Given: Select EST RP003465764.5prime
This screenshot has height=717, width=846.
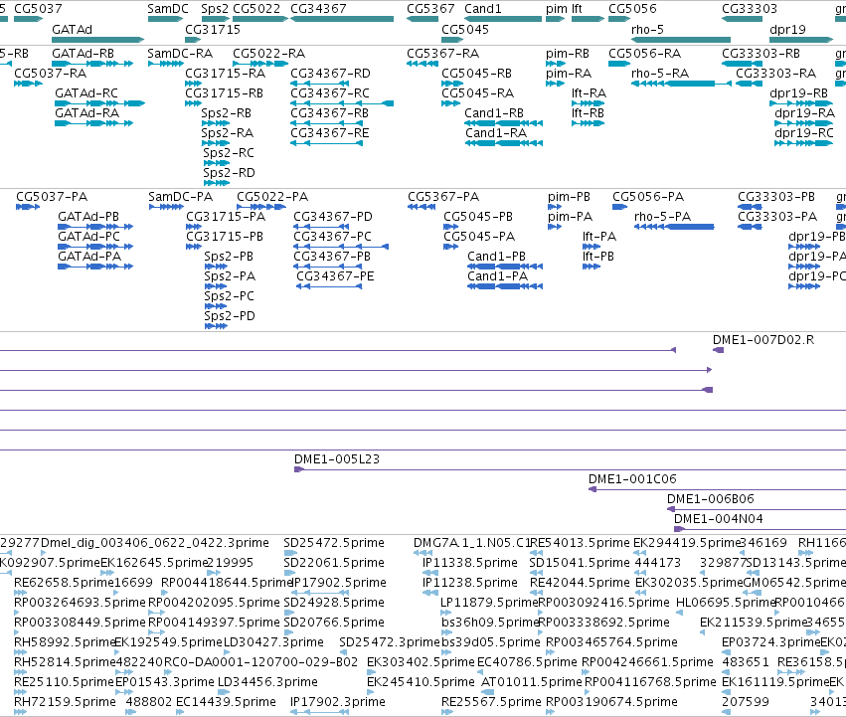Looking at the screenshot, I should coord(611,642).
